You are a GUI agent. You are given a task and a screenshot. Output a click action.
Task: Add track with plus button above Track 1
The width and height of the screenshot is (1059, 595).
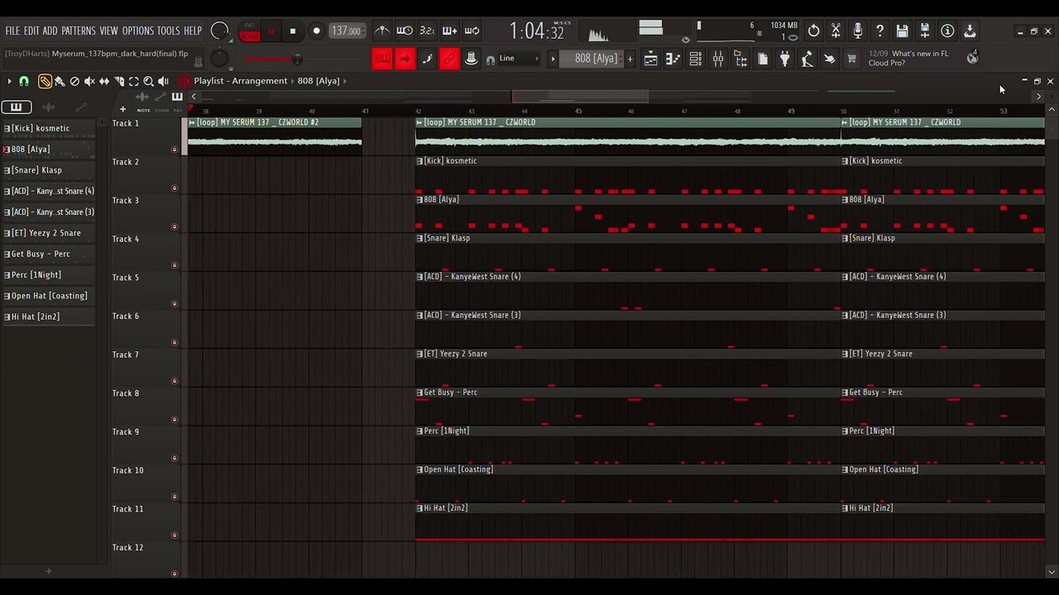122,109
